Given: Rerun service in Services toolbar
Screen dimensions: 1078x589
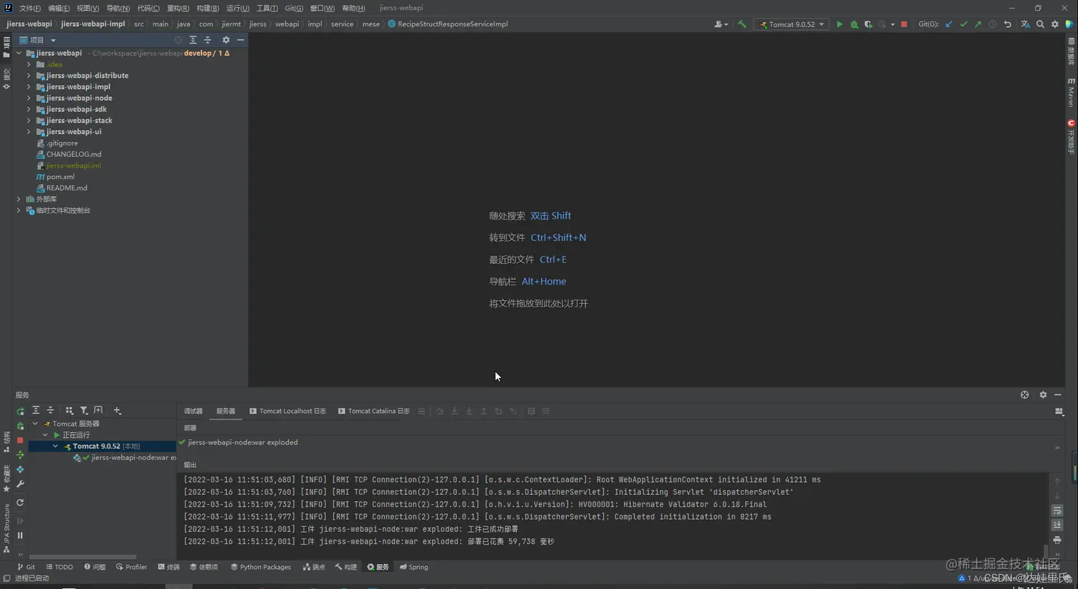Looking at the screenshot, I should point(20,411).
